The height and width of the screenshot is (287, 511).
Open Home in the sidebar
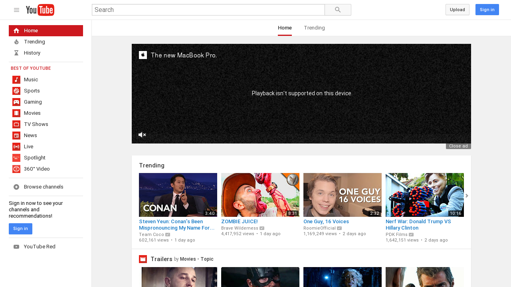(x=46, y=31)
